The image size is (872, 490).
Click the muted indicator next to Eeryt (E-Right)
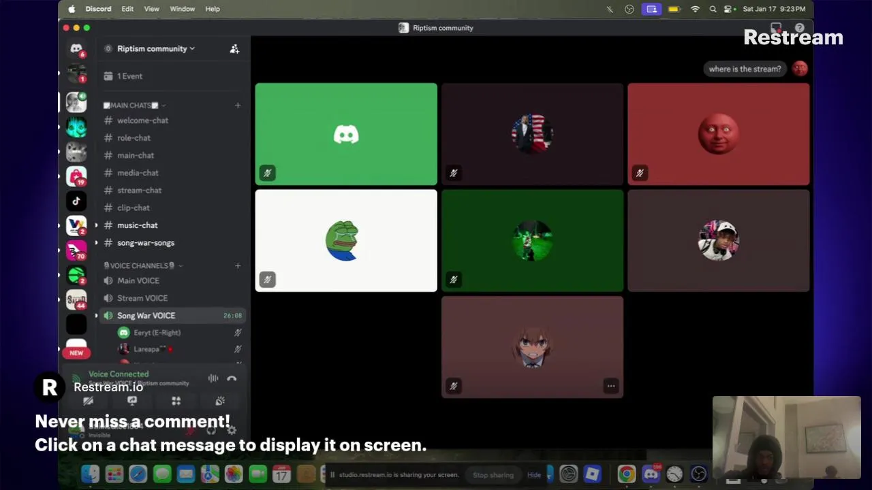point(238,333)
